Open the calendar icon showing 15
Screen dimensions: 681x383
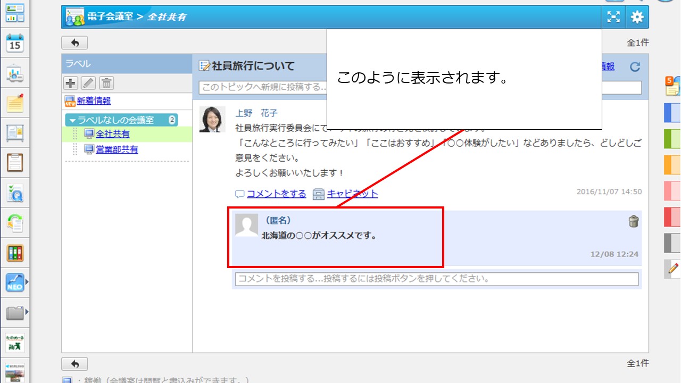coord(15,44)
